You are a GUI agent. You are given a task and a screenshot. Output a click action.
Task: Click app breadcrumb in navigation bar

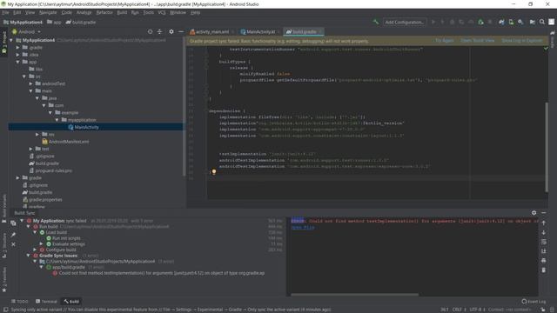coord(54,22)
